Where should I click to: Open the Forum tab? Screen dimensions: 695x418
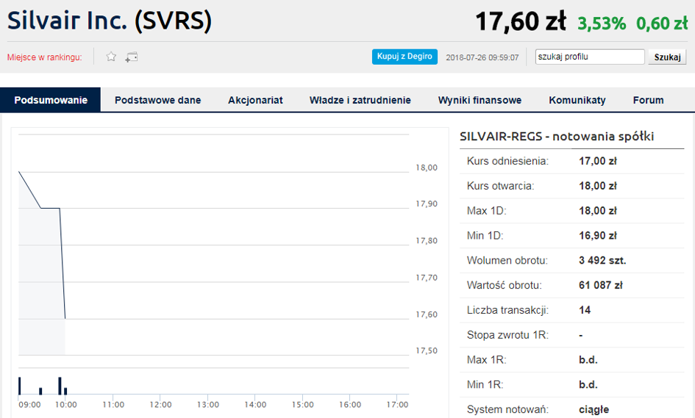coord(648,100)
